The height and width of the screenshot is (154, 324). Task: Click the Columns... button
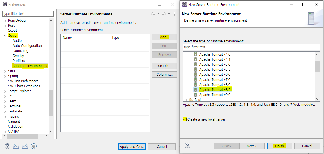click(x=165, y=75)
